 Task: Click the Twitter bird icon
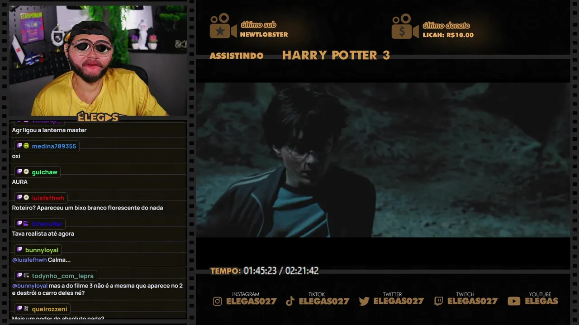click(x=364, y=302)
